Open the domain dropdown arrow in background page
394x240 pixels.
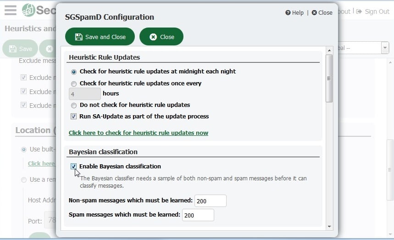click(x=385, y=48)
